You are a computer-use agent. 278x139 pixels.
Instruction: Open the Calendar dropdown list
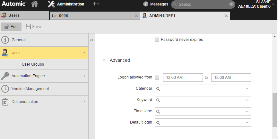click(247, 89)
